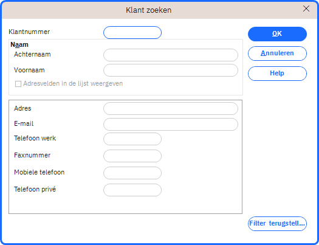Select the Voornaam input box
The image size is (319, 245).
click(x=171, y=71)
